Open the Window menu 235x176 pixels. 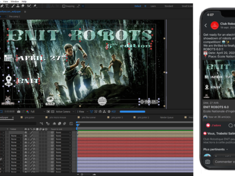tap(15, 1)
